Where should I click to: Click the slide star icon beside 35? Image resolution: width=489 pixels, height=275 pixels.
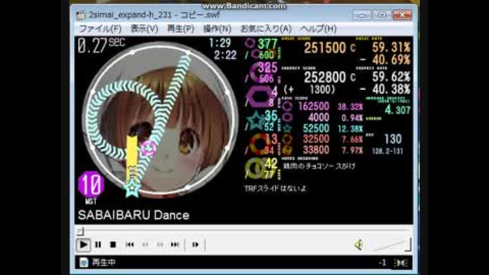255,120
